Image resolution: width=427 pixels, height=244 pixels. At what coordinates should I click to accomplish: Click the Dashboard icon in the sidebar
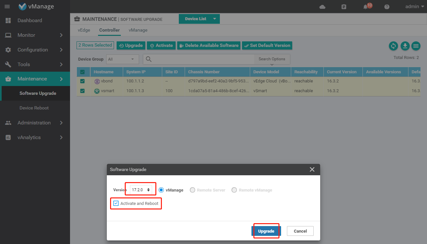[x=8, y=20]
